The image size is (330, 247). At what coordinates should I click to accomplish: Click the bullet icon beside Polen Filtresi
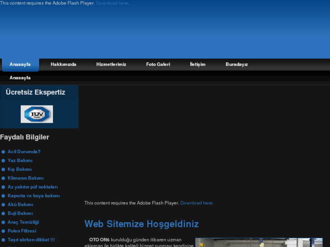click(3, 231)
